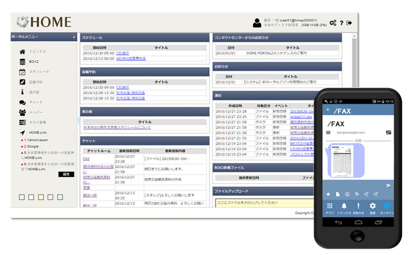Open BOX2 storage icon in sidebar
The width and height of the screenshot is (409, 255).
22,61
